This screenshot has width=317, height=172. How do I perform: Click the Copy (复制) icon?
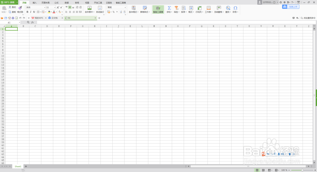[10, 12]
